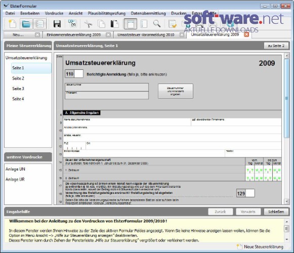
Task: Click form scrollbar up arrow
Action: coord(286,56)
